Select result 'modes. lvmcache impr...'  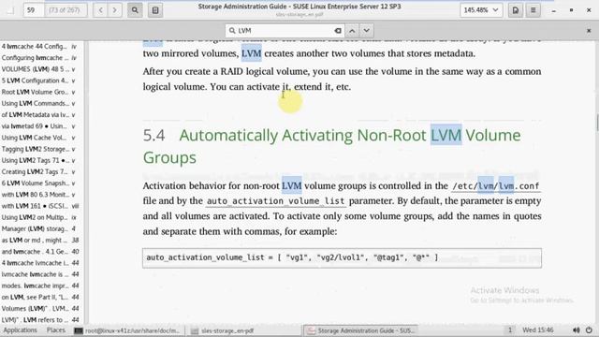(39, 286)
